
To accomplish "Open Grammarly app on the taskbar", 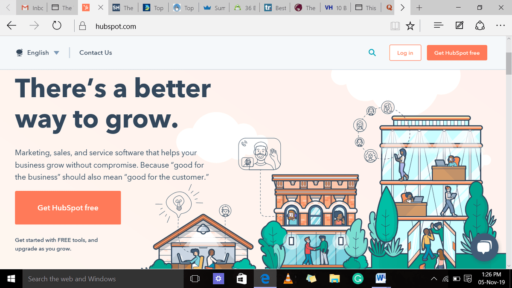I will point(358,279).
